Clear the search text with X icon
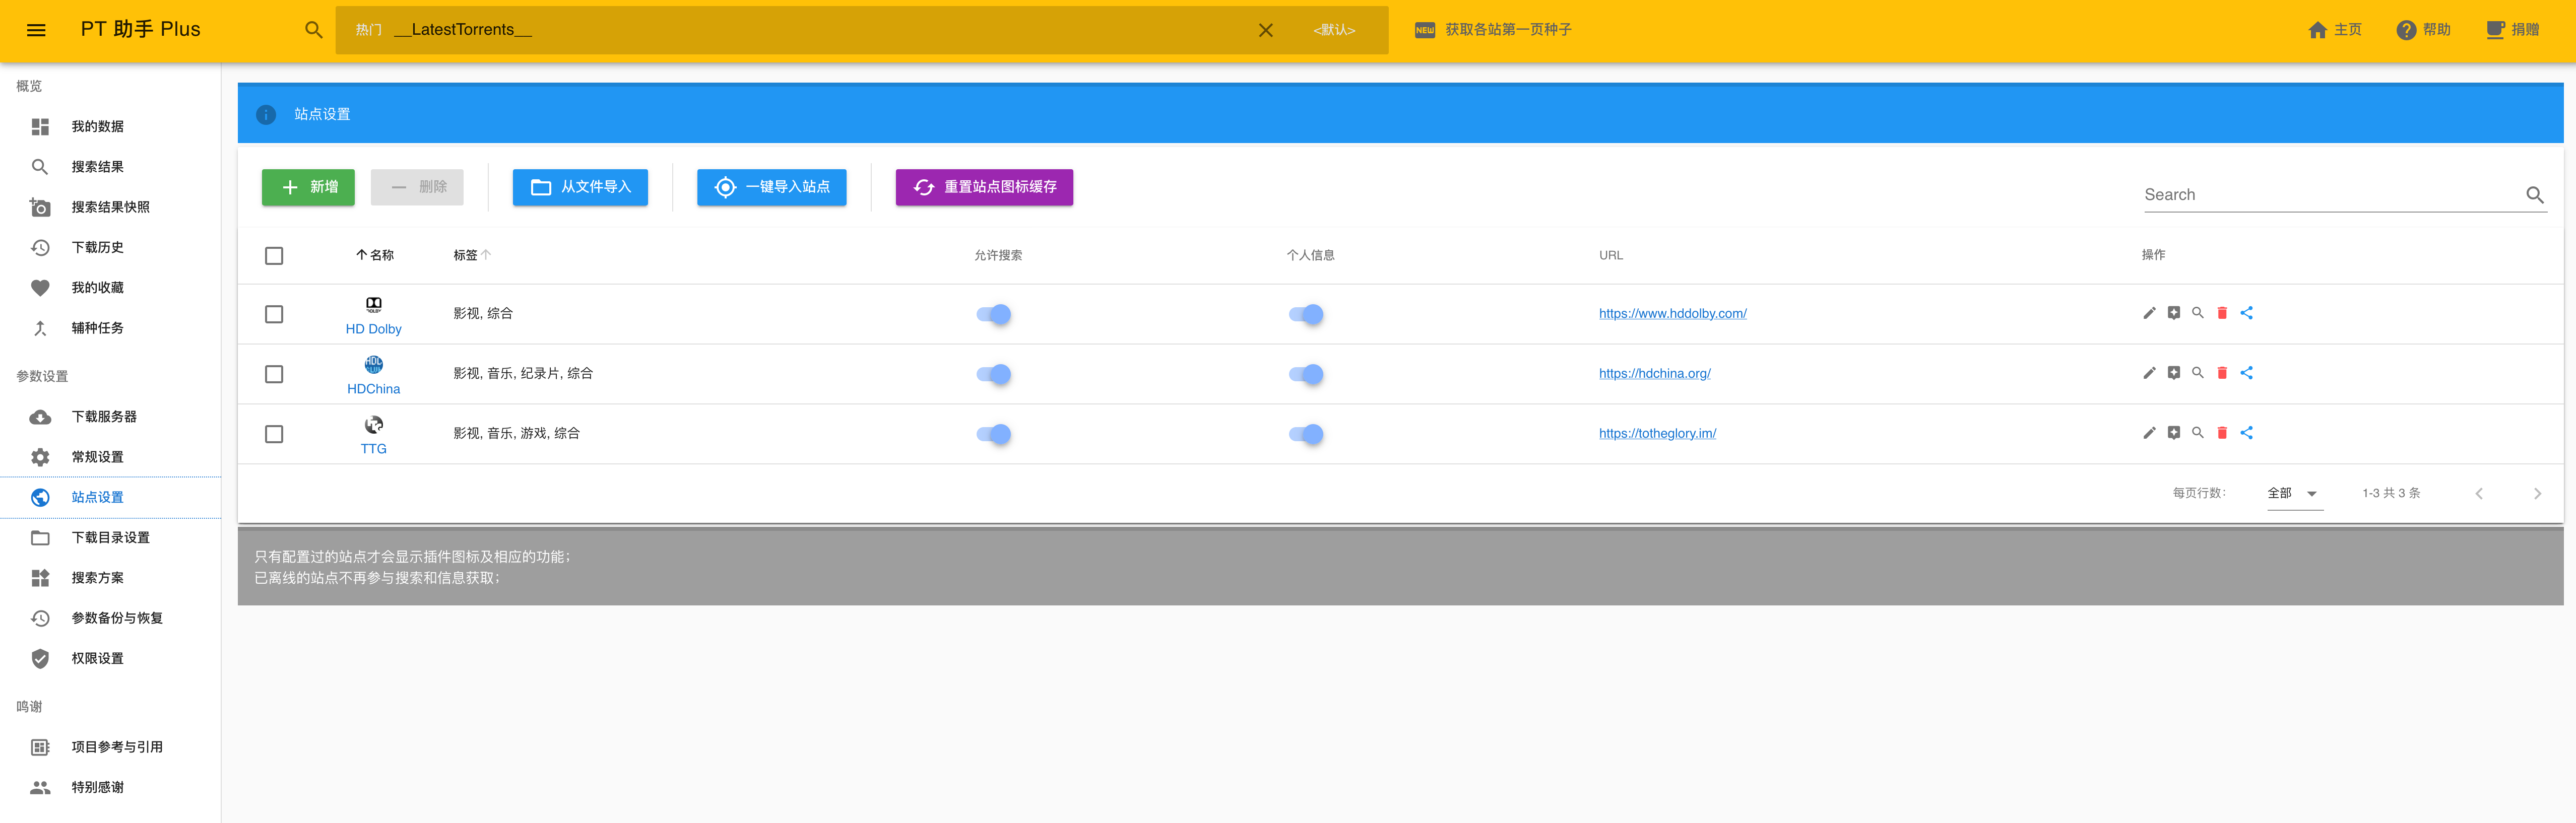Image resolution: width=2576 pixels, height=823 pixels. click(x=1265, y=30)
